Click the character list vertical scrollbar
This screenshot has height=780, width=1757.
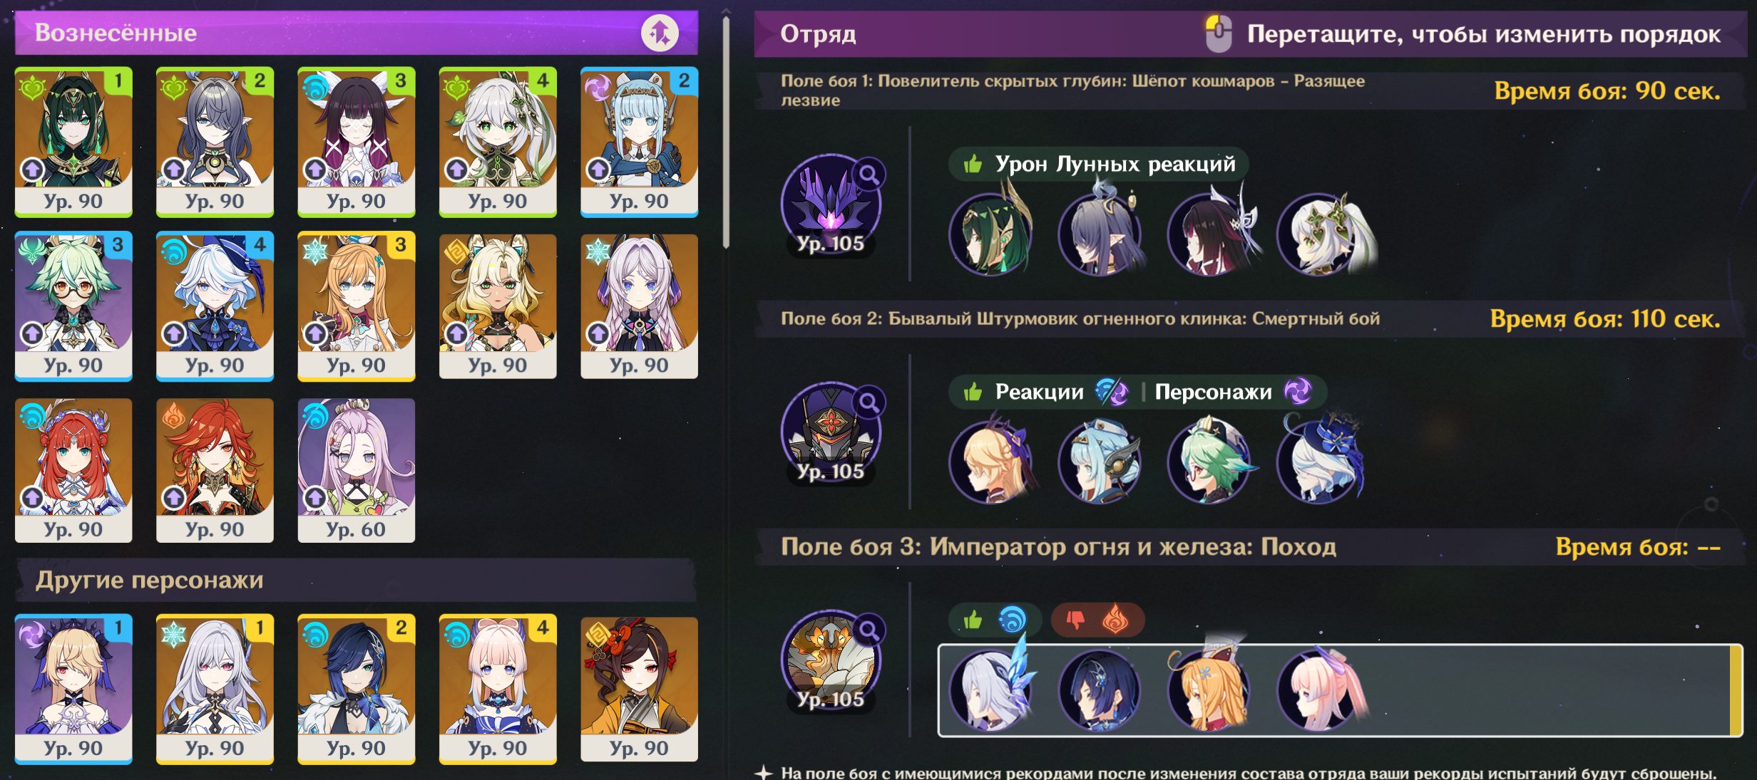coord(726,132)
